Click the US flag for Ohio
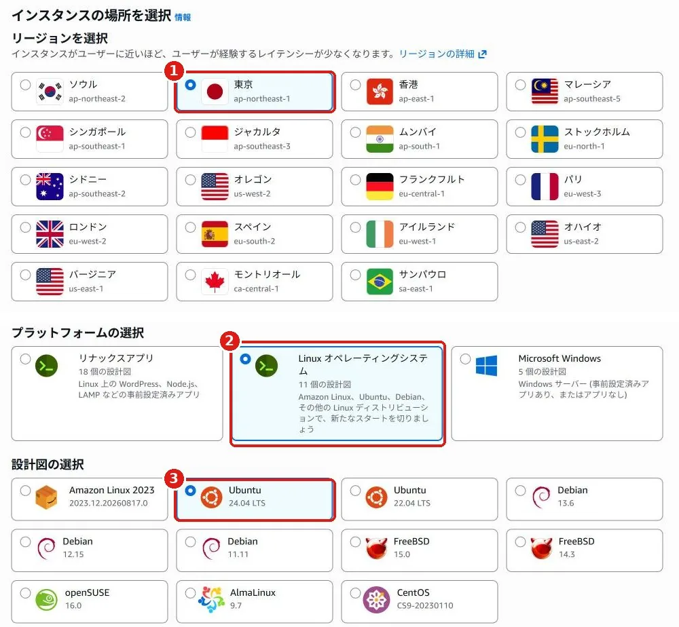The width and height of the screenshot is (679, 627). click(x=545, y=234)
